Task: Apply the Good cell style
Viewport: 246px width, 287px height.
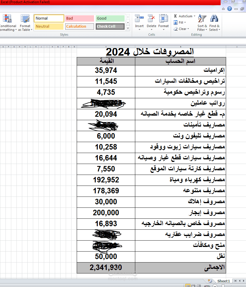Action: [110, 18]
